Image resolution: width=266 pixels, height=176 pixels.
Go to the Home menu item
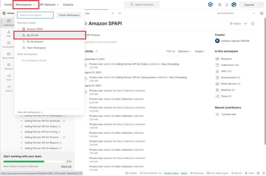tap(8, 5)
